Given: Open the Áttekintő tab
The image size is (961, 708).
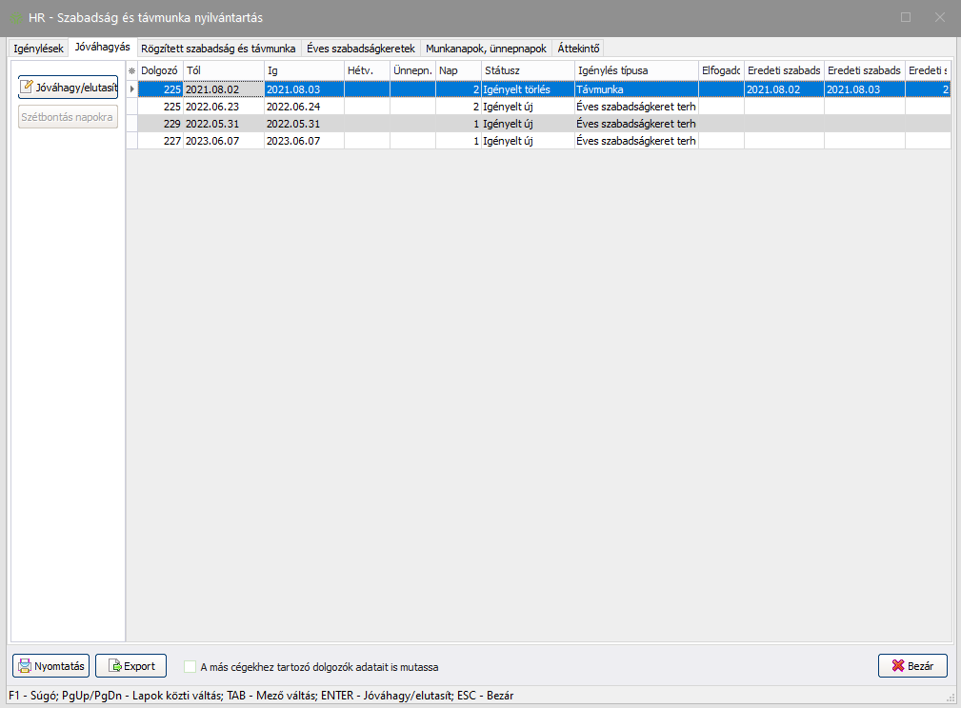Looking at the screenshot, I should (x=578, y=48).
